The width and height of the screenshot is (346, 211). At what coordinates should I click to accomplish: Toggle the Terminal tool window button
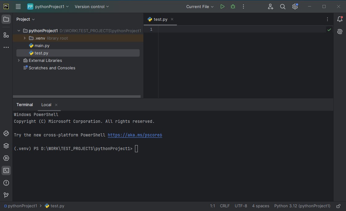[6, 170]
